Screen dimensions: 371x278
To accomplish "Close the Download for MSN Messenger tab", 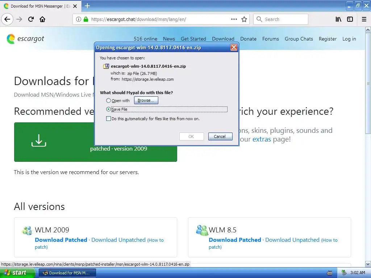I will 75,6.
